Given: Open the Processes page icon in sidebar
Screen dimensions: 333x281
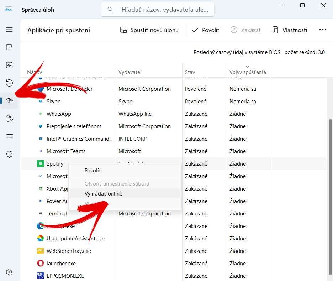Looking at the screenshot, I should [x=9, y=47].
